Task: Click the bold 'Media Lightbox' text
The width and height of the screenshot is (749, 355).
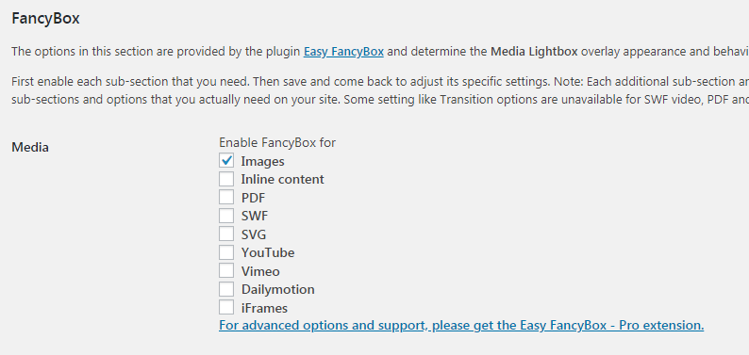Action: [534, 52]
